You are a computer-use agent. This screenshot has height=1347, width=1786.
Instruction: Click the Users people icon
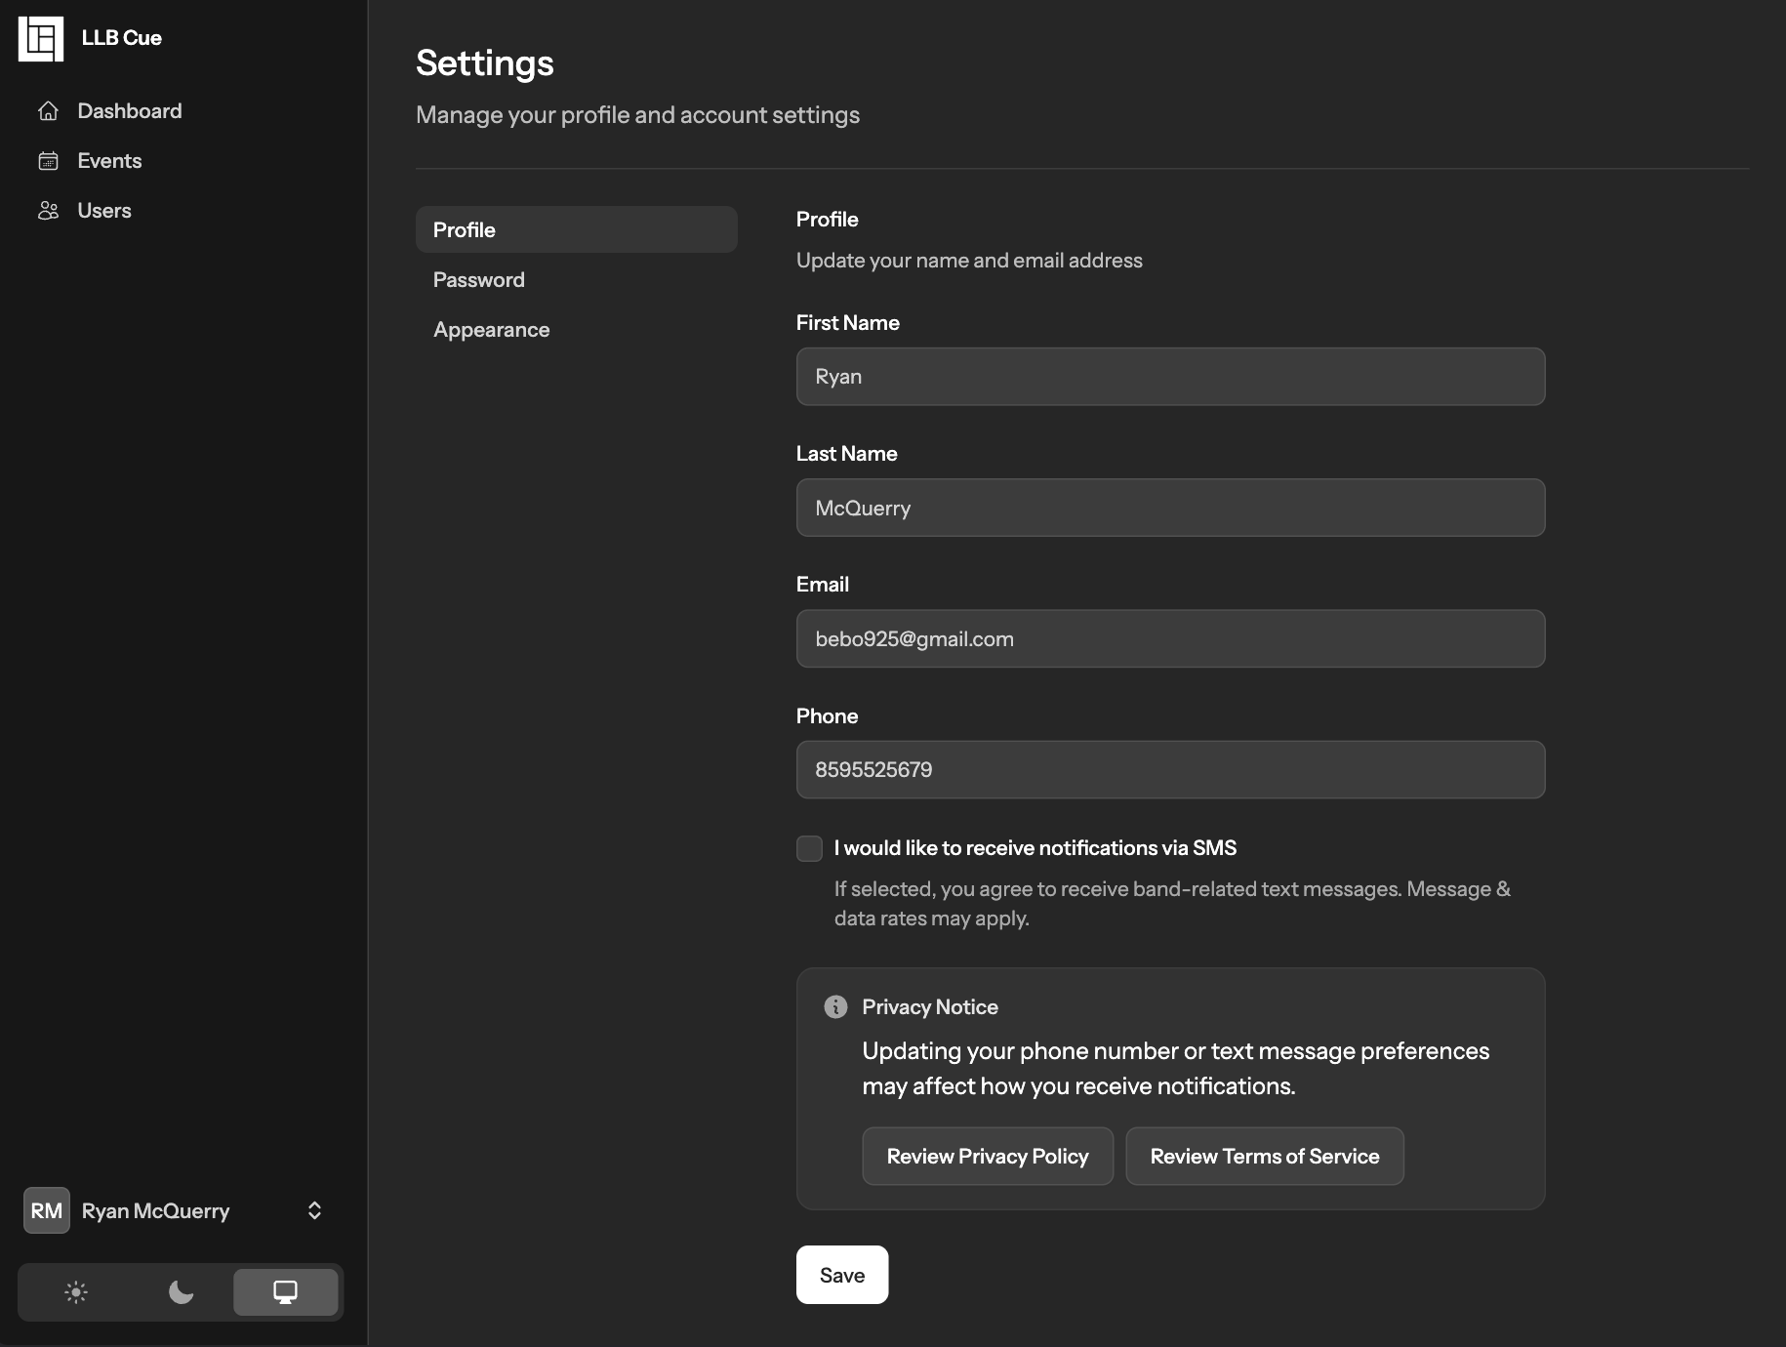pos(48,211)
